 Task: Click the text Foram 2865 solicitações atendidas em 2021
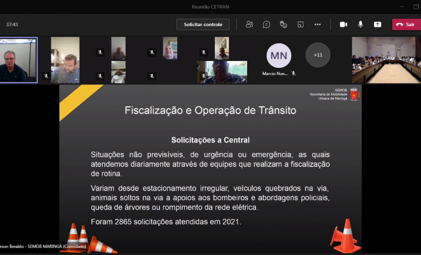pos(166,222)
